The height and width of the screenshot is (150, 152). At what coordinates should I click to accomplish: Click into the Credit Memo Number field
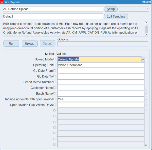pyautogui.click(x=101, y=82)
